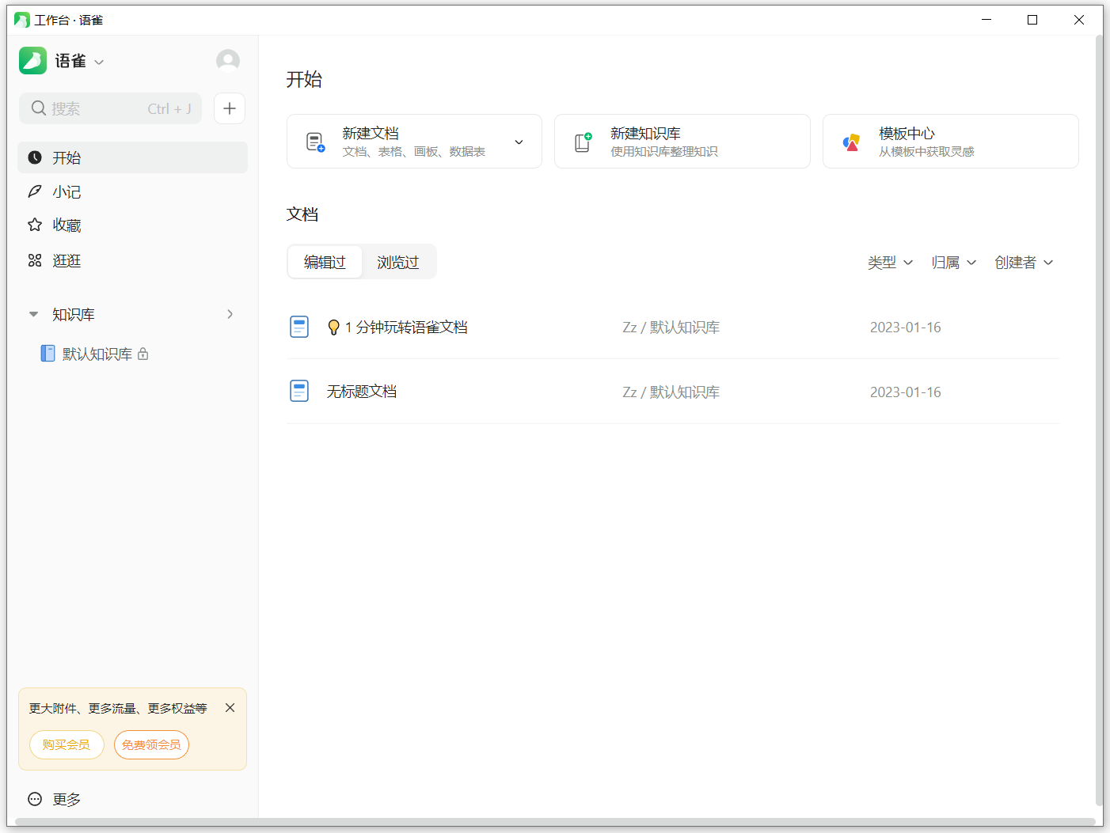The image size is (1110, 833).
Task: Click the lock icon beside 默认知识库
Action: click(143, 354)
